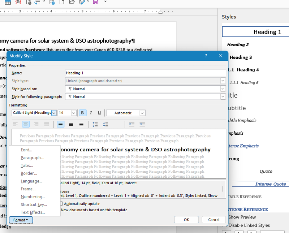Click the style description scrollbar thumb
This screenshot has height=233, width=289.
tap(223, 189)
